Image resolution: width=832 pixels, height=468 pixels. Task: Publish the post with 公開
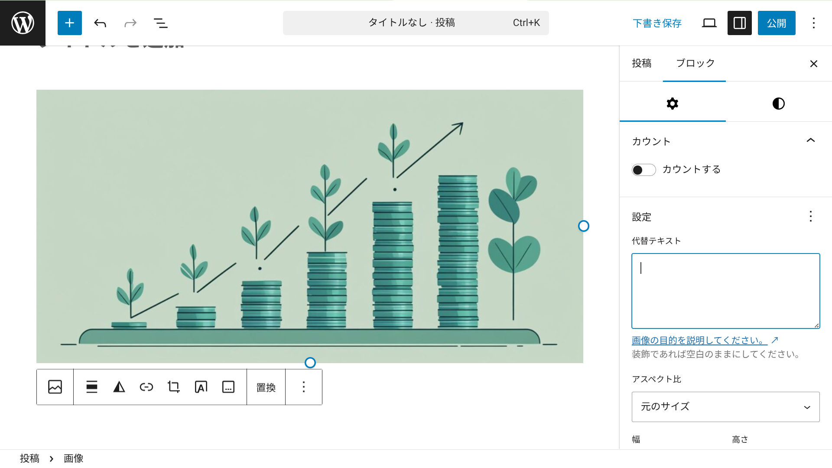[x=776, y=23]
